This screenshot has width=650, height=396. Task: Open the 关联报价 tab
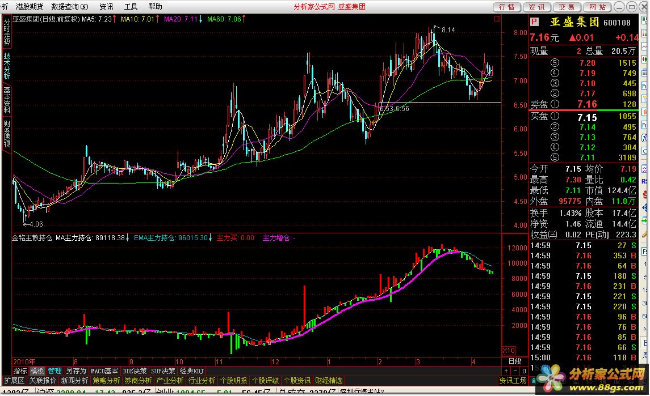click(43, 381)
